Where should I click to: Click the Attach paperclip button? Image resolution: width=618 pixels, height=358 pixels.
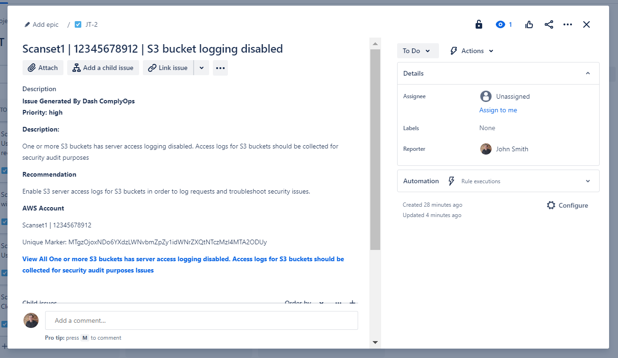[x=43, y=68]
